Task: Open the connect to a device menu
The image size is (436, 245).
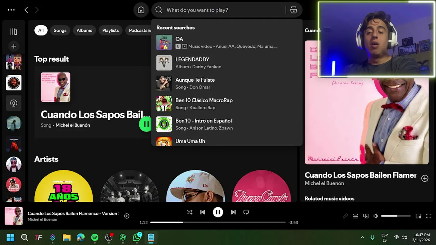Action: pos(366,216)
